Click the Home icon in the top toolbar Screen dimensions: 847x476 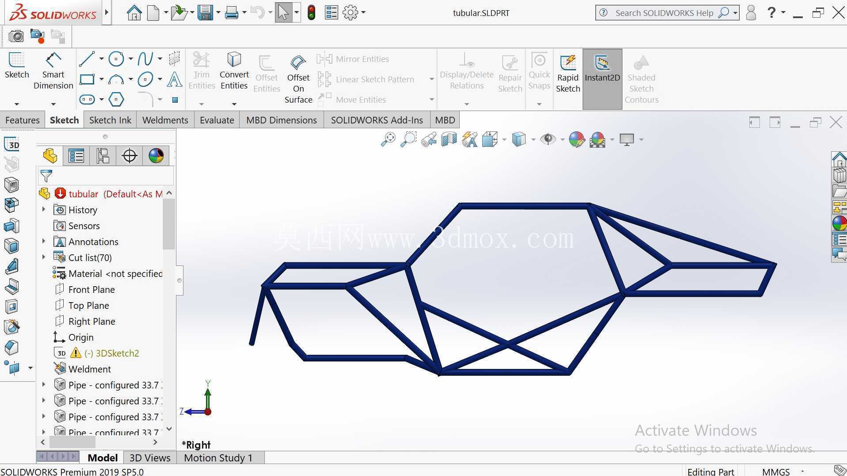coord(134,12)
